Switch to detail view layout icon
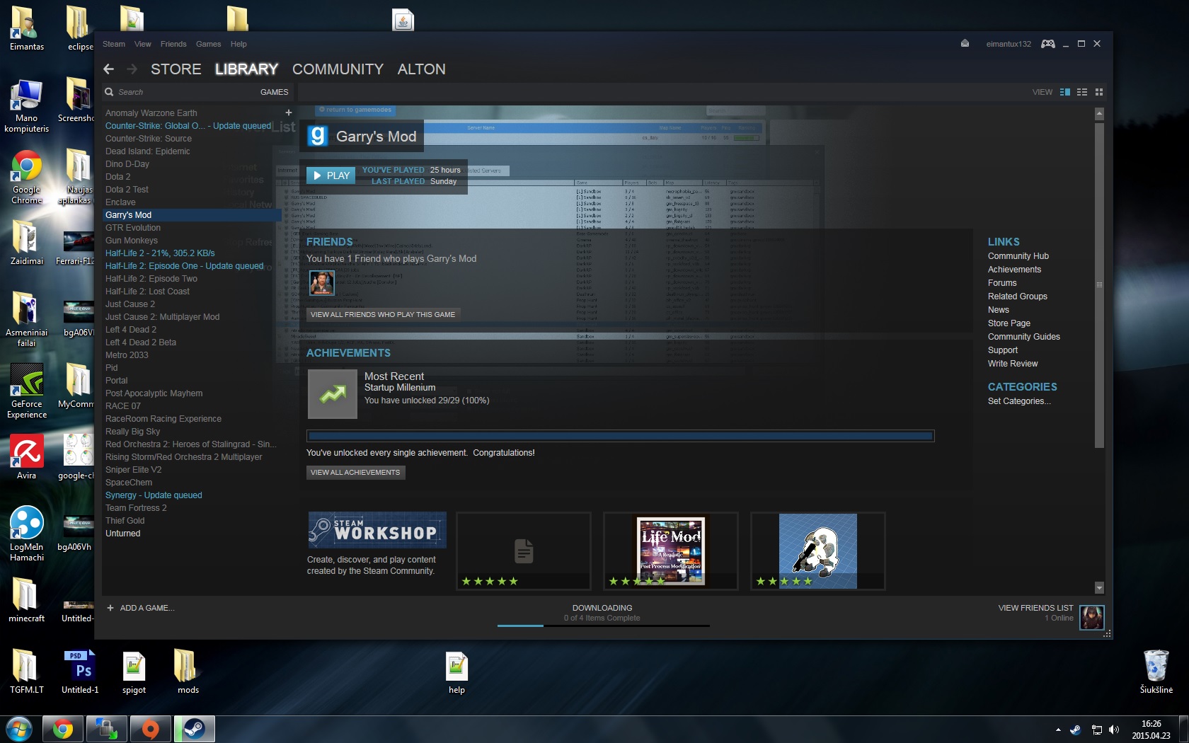 click(x=1064, y=92)
